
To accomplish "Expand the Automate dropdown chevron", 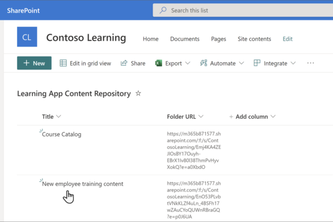I will click(241, 63).
